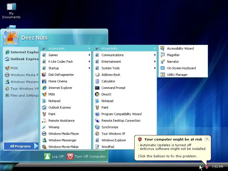Click the Accessibility submenu arrow

[x=155, y=48]
